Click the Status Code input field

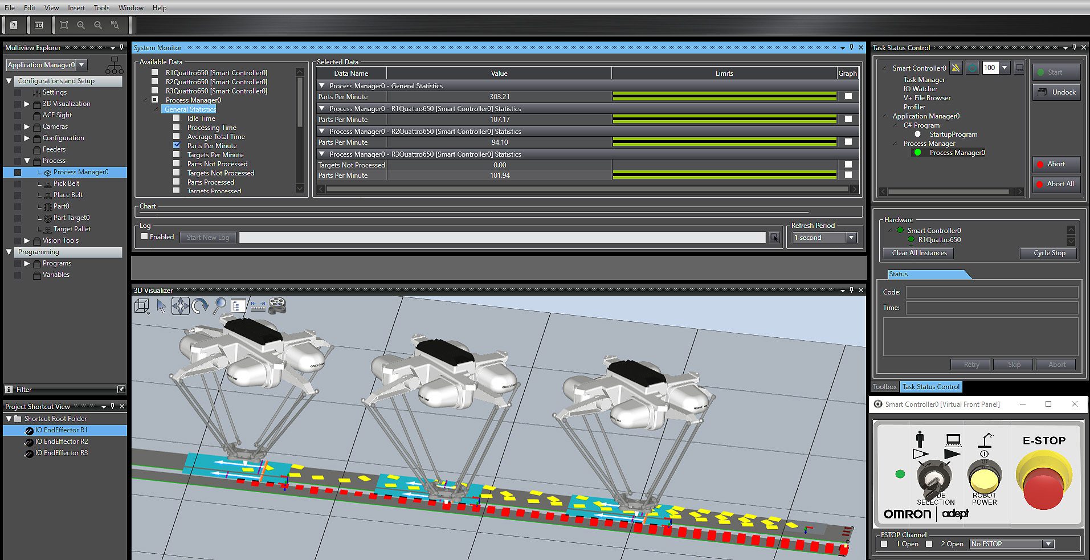pyautogui.click(x=991, y=292)
